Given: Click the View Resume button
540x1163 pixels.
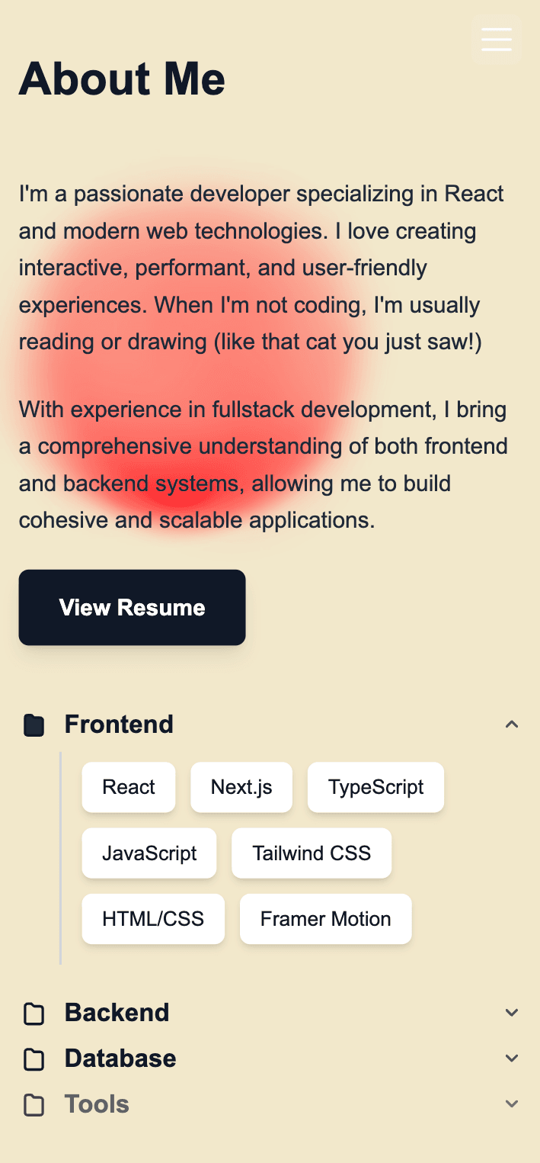Looking at the screenshot, I should point(132,607).
